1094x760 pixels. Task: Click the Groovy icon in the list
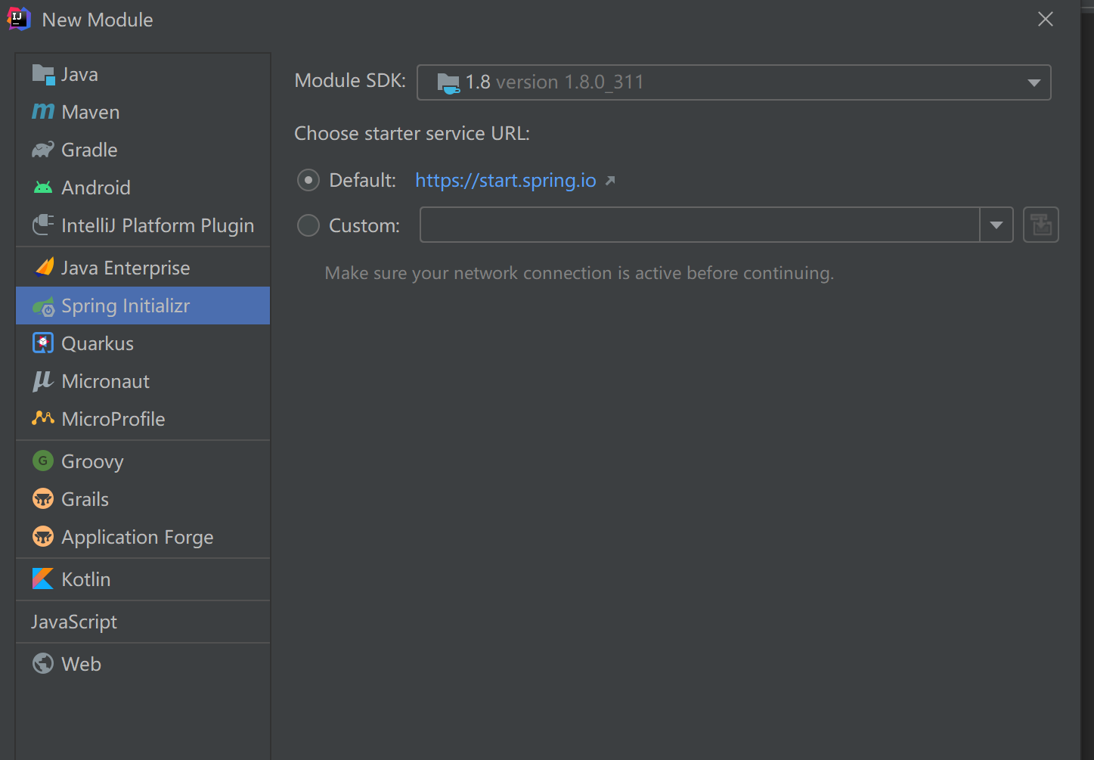[x=43, y=461]
